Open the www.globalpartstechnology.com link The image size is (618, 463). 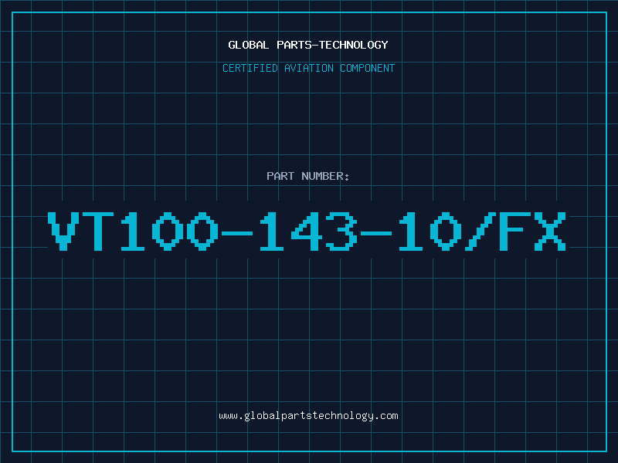(308, 416)
